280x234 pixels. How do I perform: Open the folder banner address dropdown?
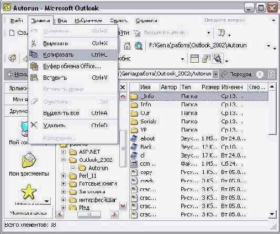point(215,74)
